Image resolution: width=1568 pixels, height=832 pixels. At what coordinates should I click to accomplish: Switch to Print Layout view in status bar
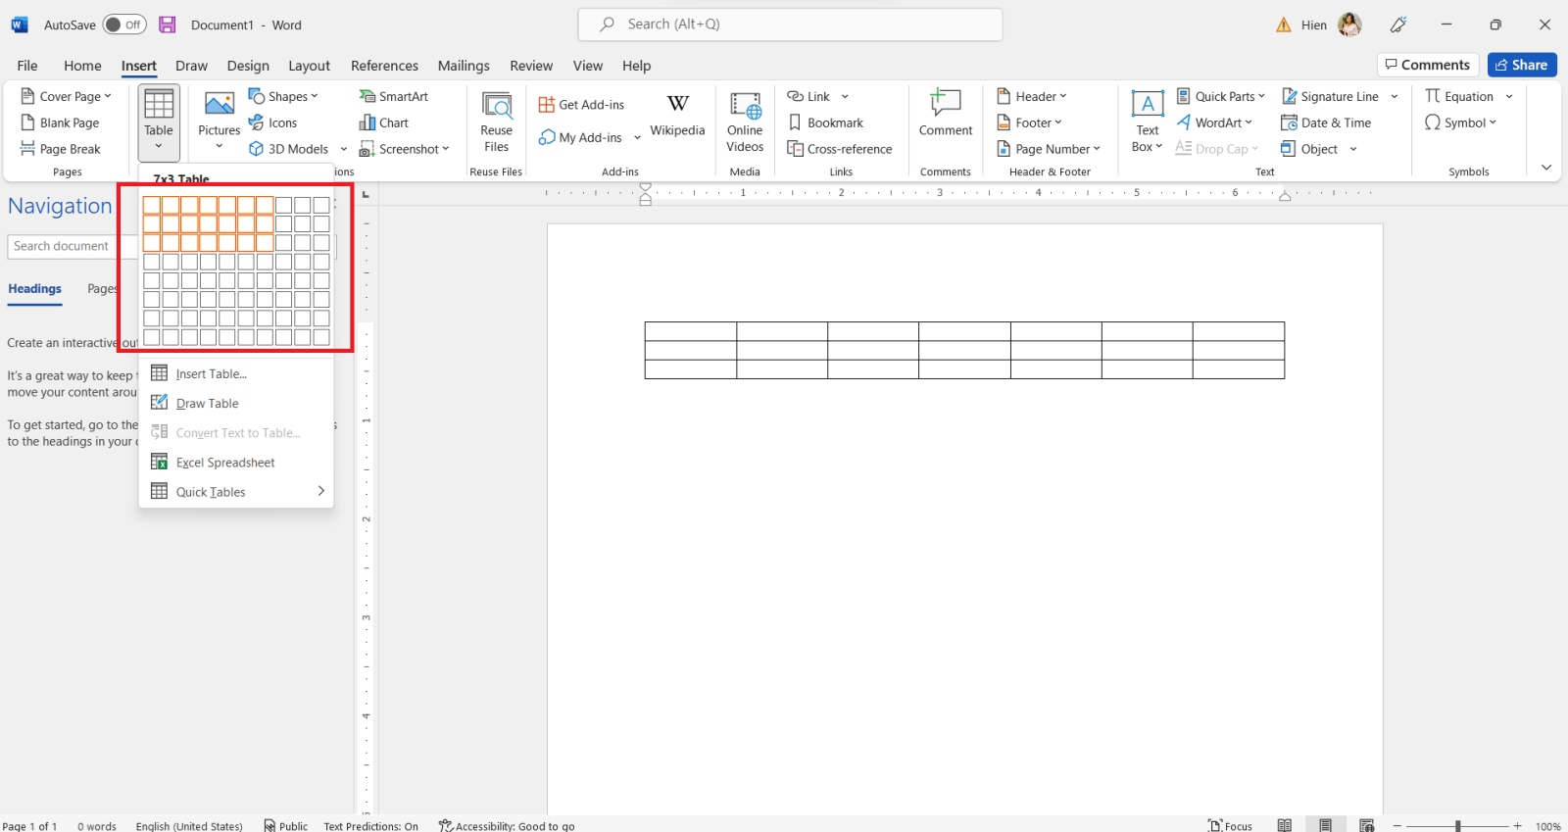1325,825
